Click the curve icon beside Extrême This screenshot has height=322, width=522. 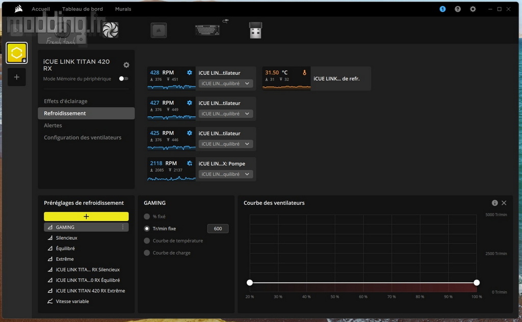click(x=50, y=259)
